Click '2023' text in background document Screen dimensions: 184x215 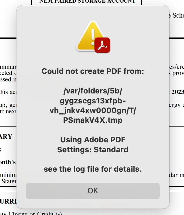pyautogui.click(x=178, y=92)
